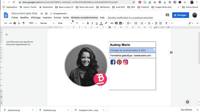
Task: Open the Affichage menu
Action: coord(36,18)
